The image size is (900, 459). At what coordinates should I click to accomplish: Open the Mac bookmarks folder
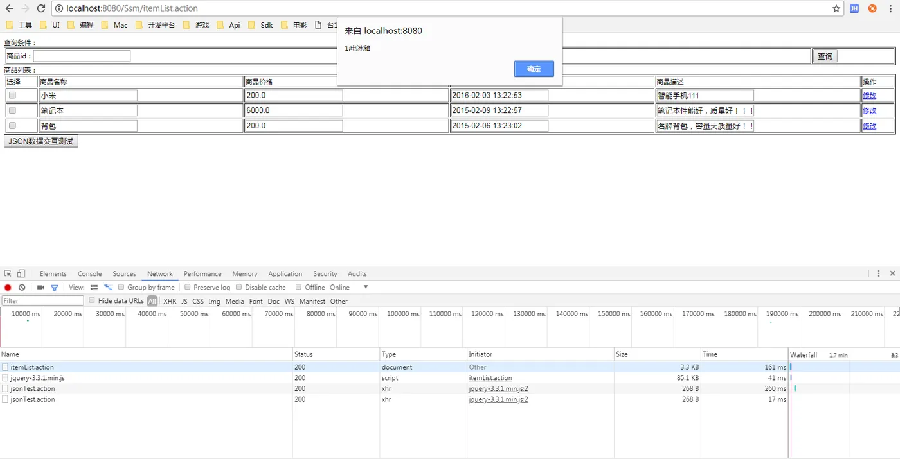[114, 25]
